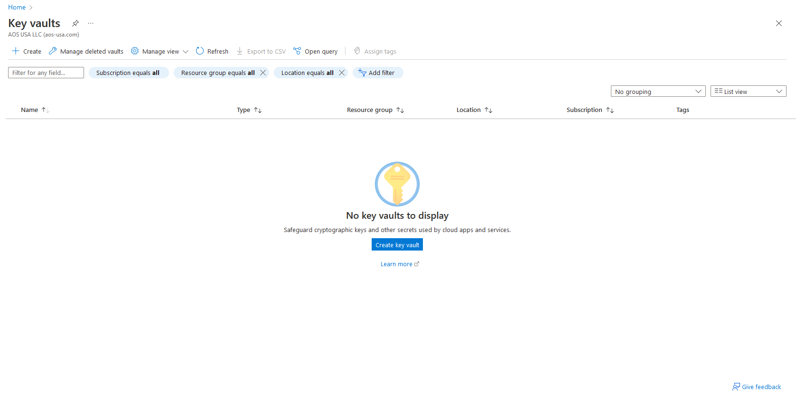Remove the Location filter
The image size is (796, 400).
(x=342, y=73)
